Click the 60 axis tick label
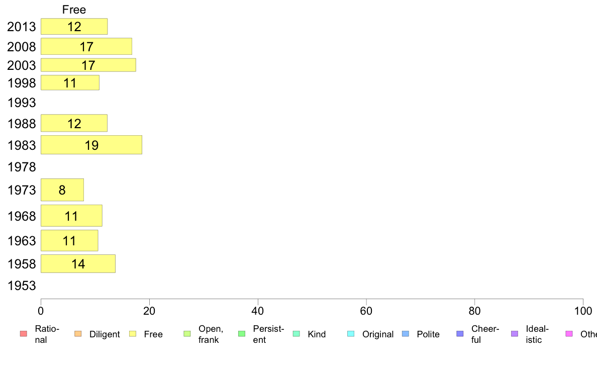The image size is (597, 370). pos(366,311)
